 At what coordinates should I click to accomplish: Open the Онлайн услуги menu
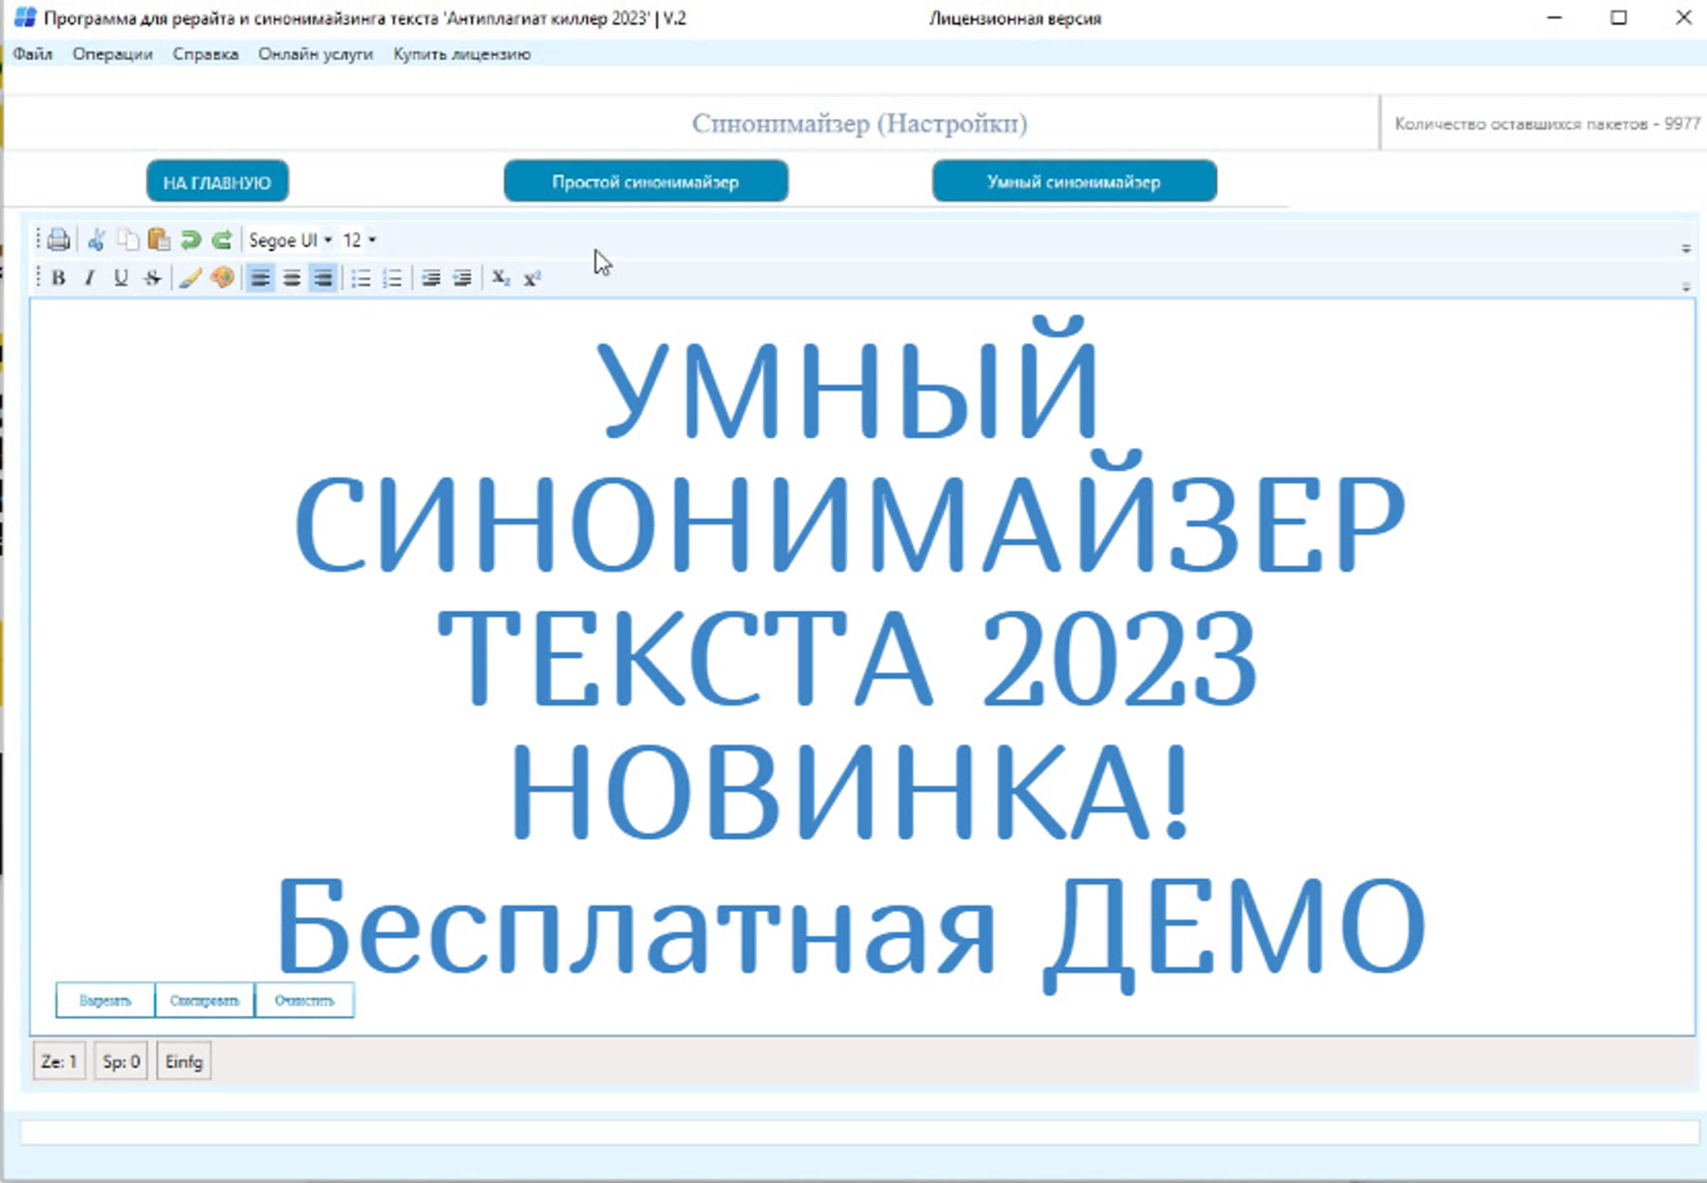315,54
